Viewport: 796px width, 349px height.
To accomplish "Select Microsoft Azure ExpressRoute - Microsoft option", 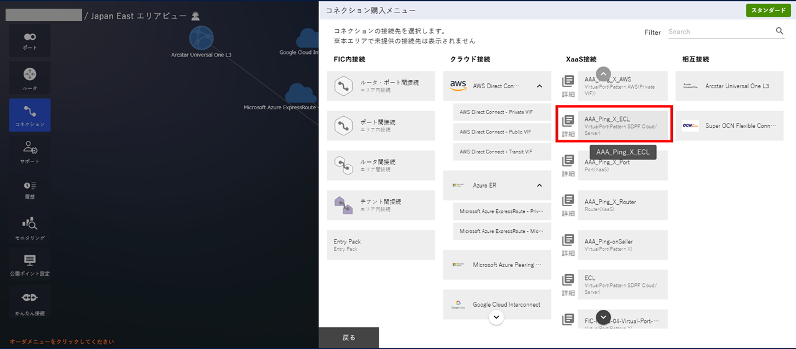I will click(x=502, y=232).
